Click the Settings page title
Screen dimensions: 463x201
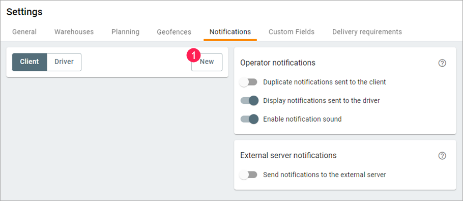[24, 12]
